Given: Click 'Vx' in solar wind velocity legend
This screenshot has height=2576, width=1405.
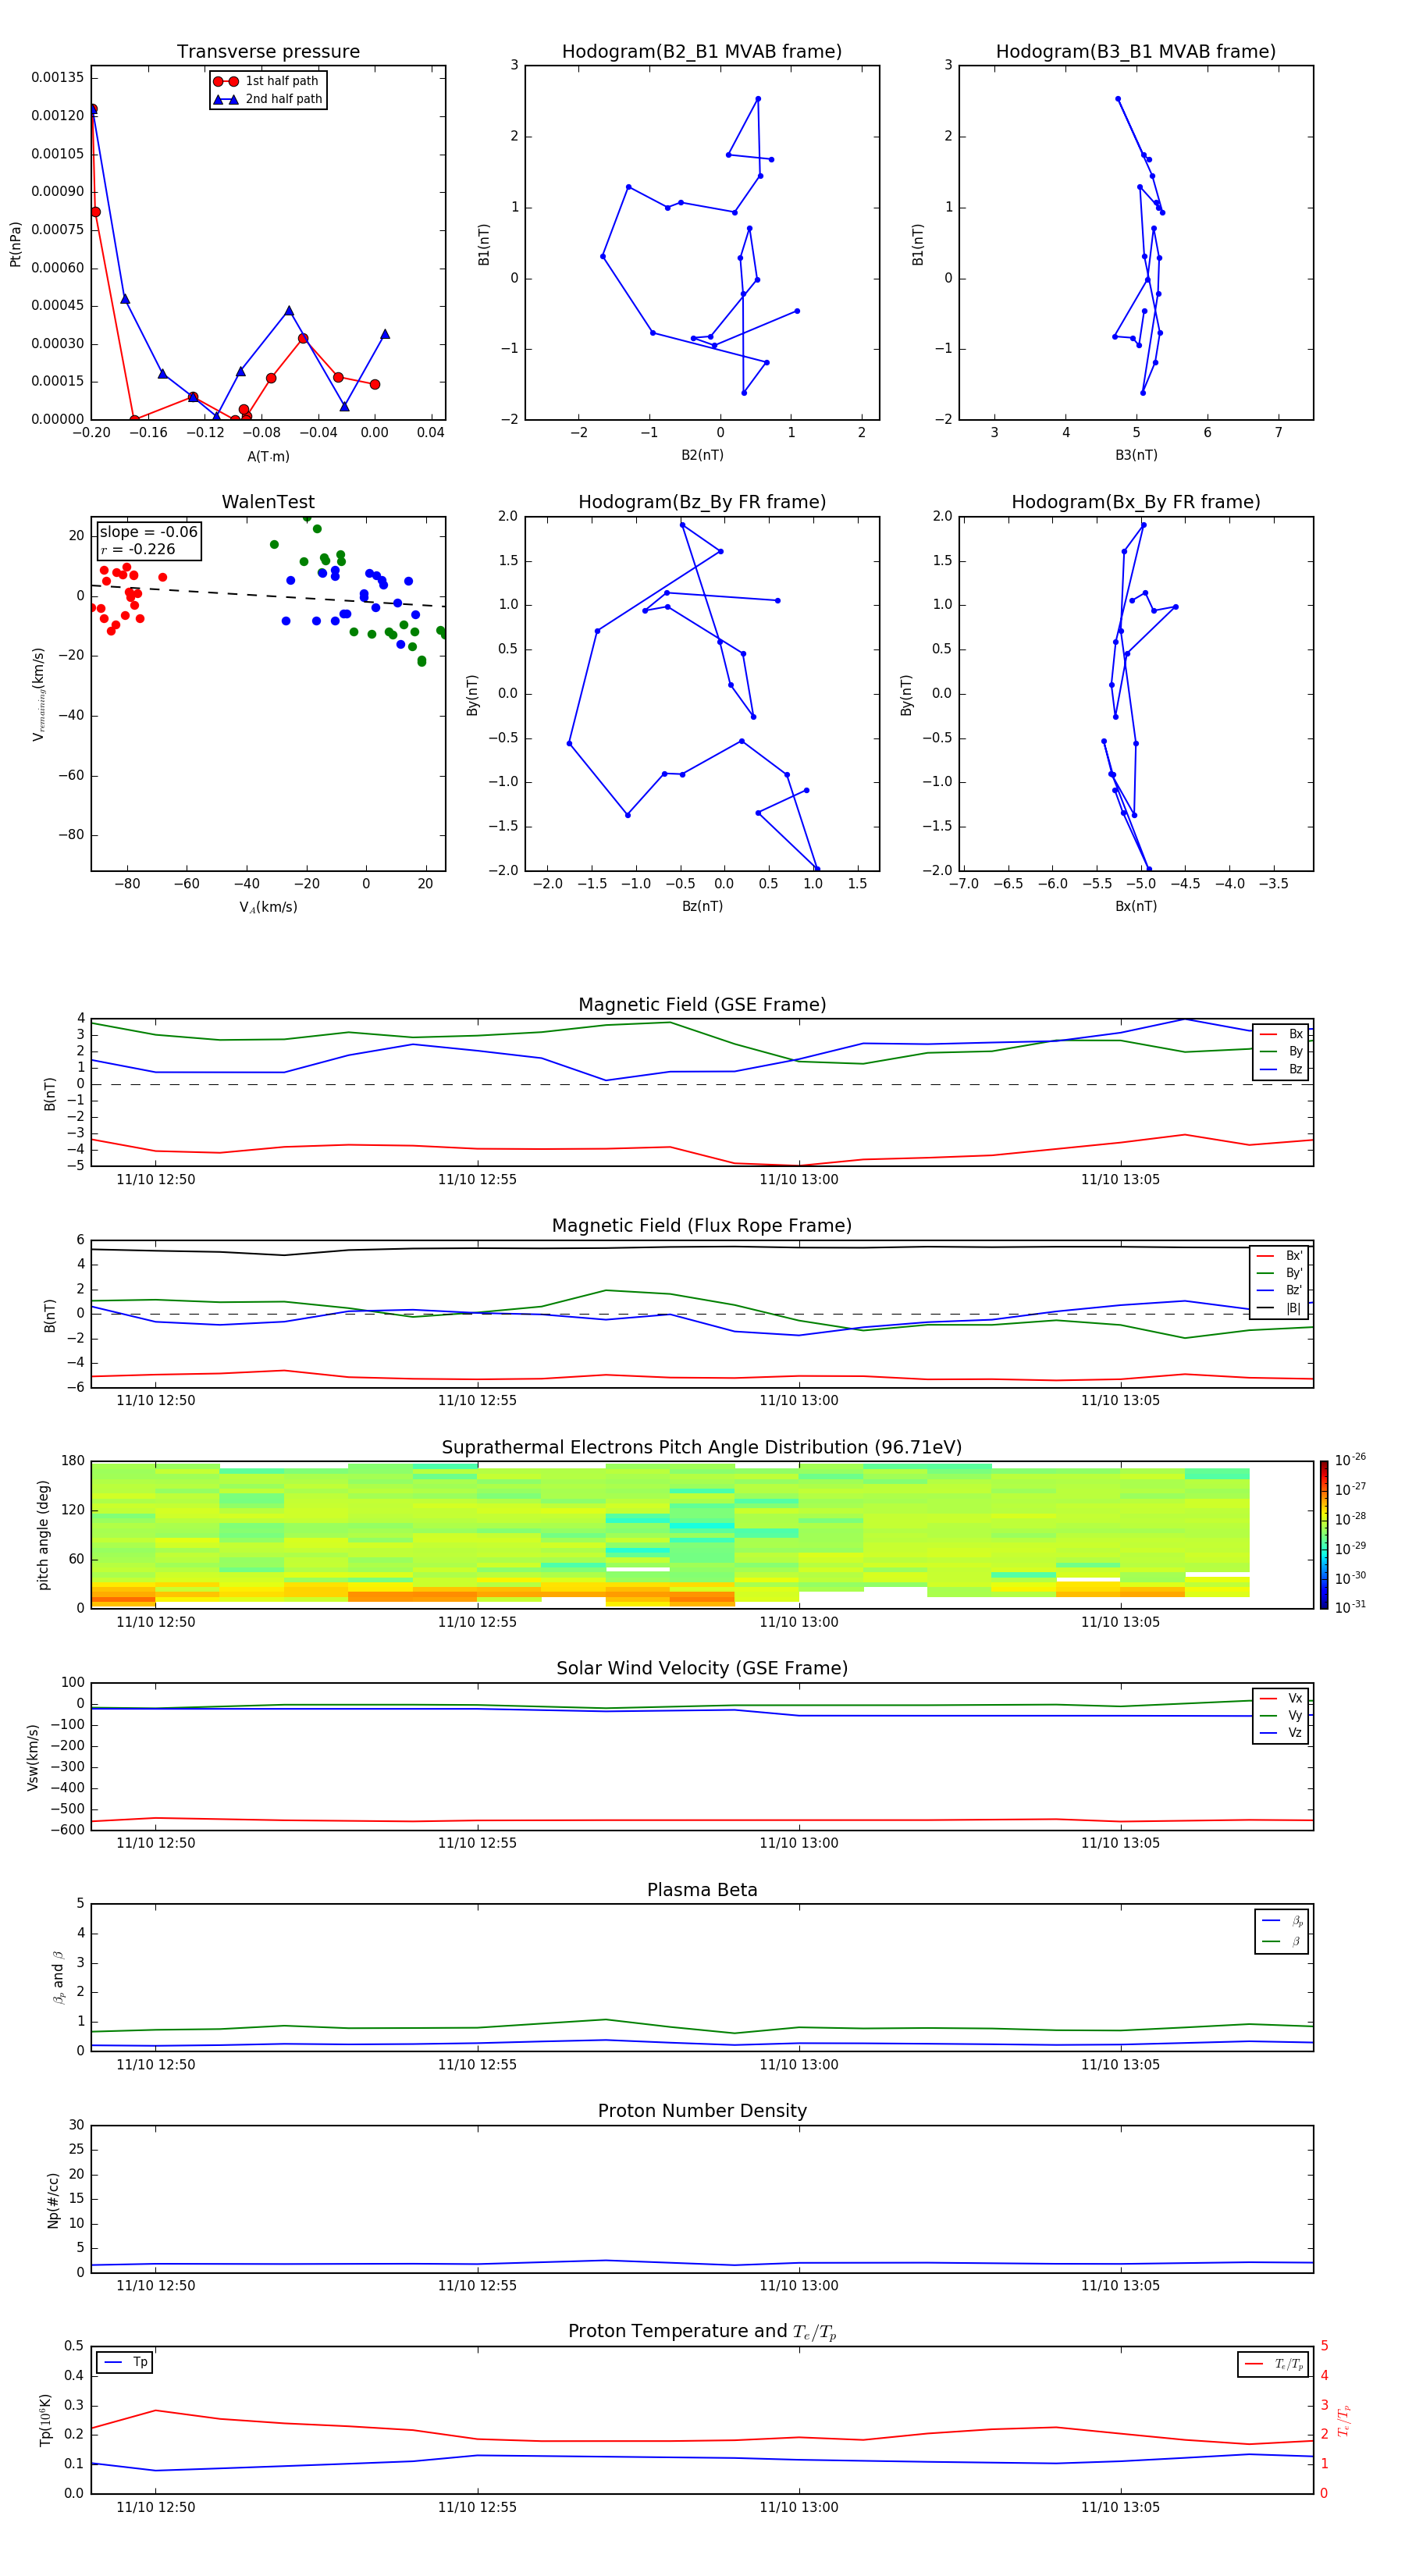Looking at the screenshot, I should pos(1295,1698).
